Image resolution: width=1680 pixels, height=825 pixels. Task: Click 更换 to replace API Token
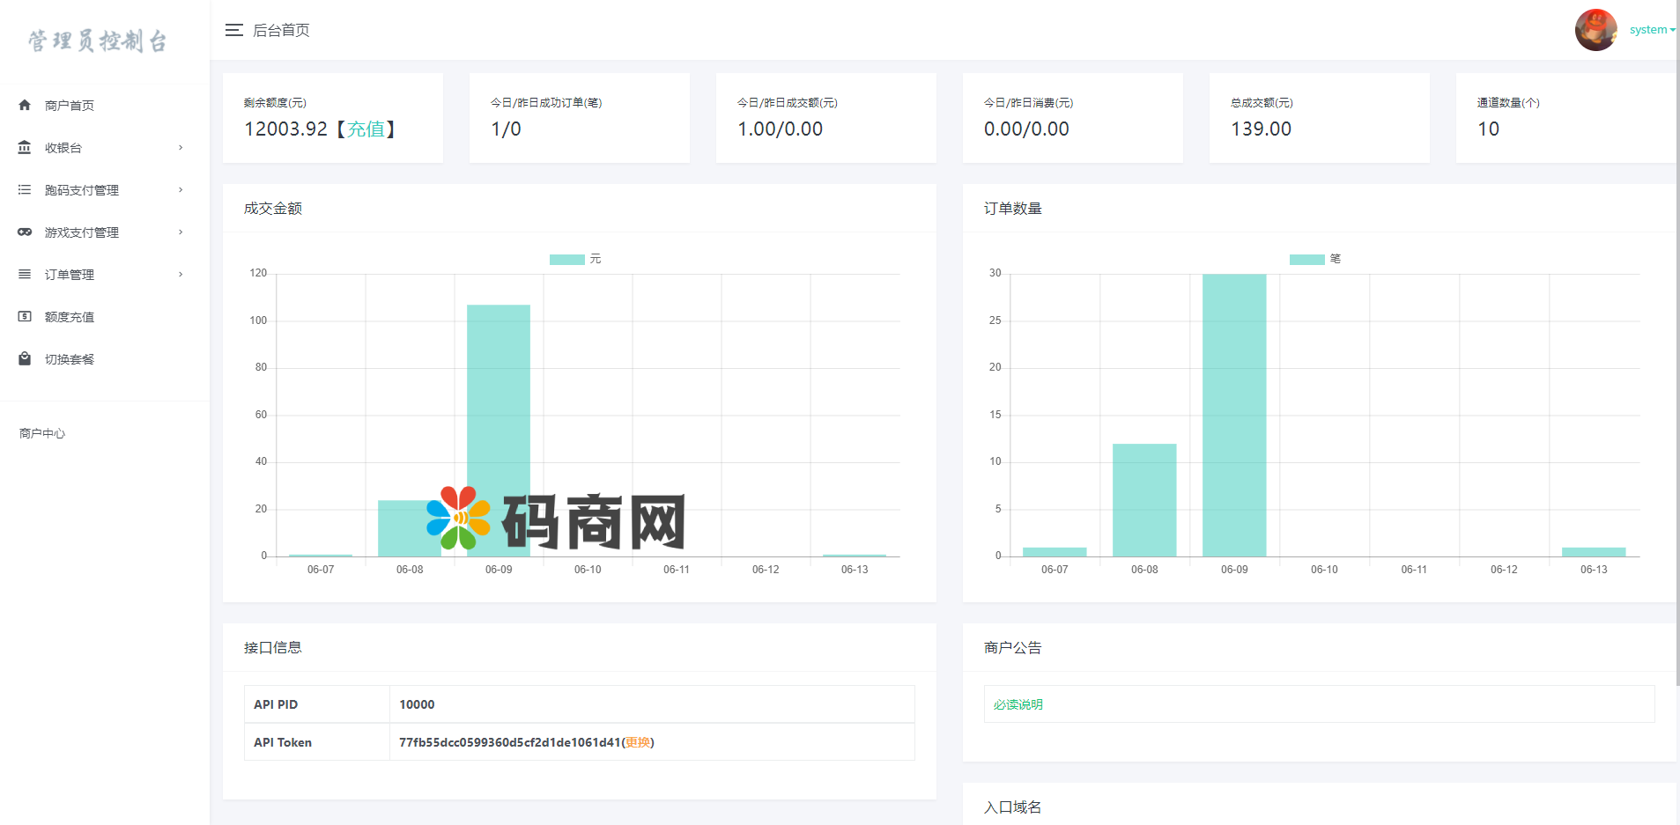point(638,742)
